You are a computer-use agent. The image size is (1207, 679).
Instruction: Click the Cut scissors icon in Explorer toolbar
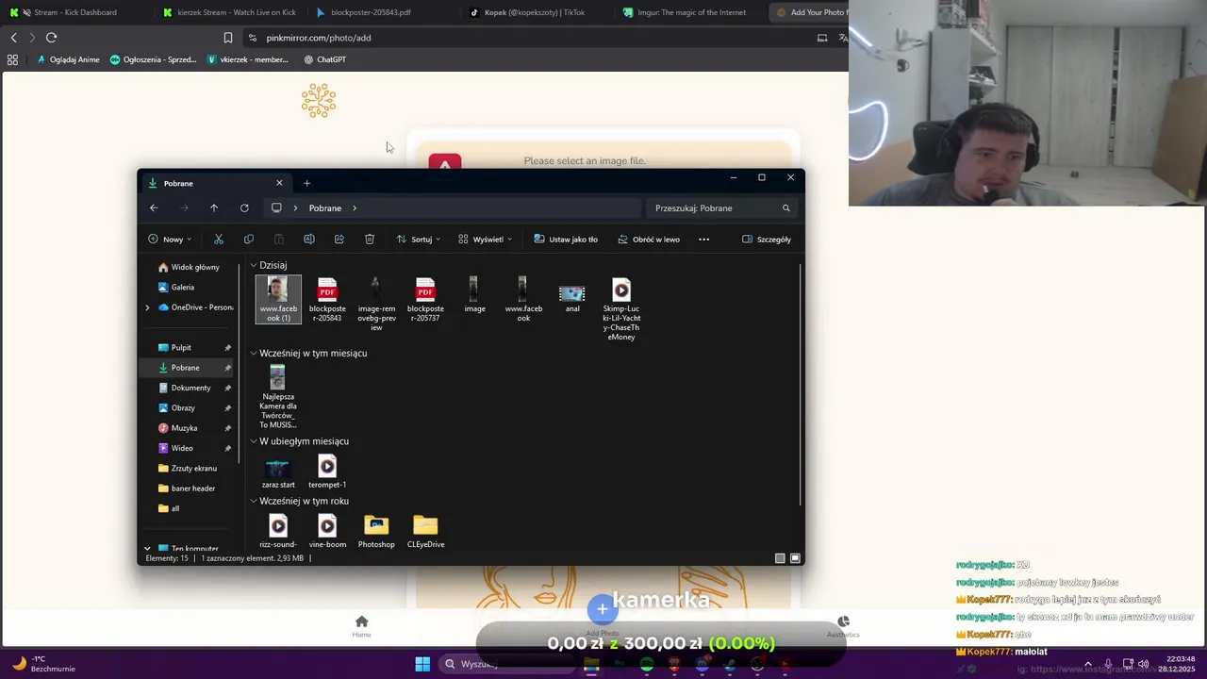219,240
